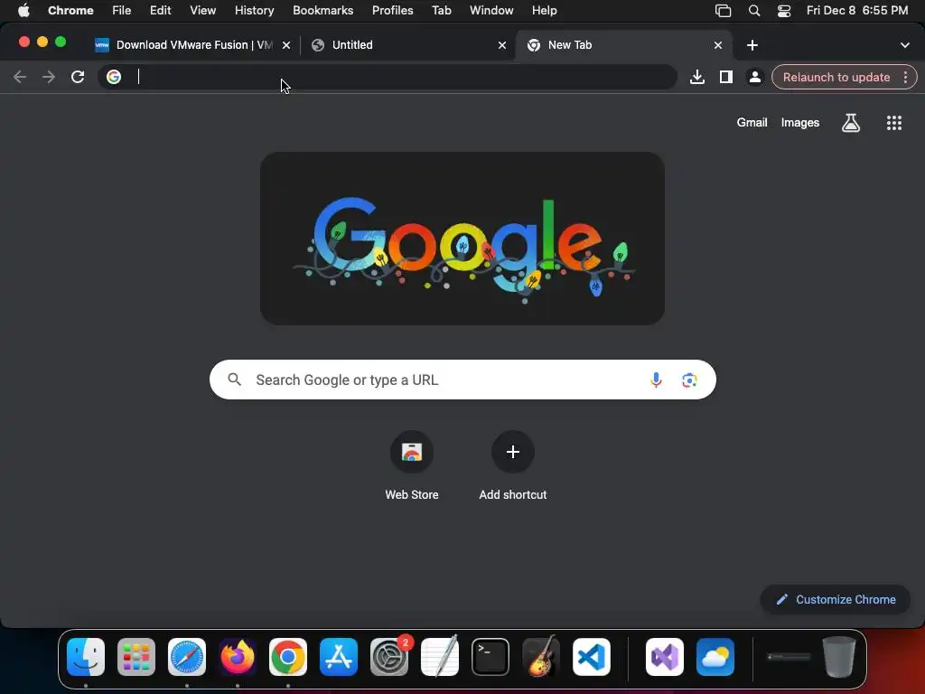Screen dimensions: 925x694
Task: Open the Trash in the Dock
Action: 839,657
